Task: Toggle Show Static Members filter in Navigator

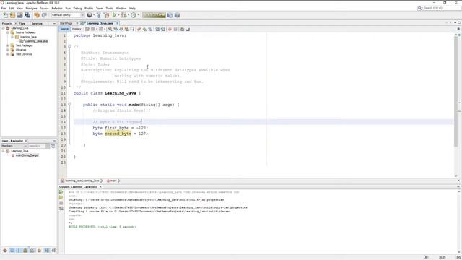Action: click(19, 251)
